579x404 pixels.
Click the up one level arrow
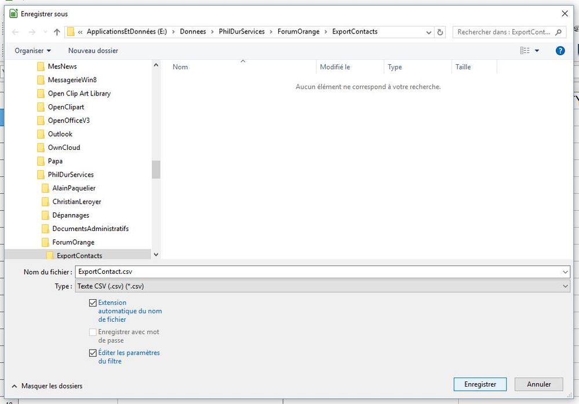[57, 32]
